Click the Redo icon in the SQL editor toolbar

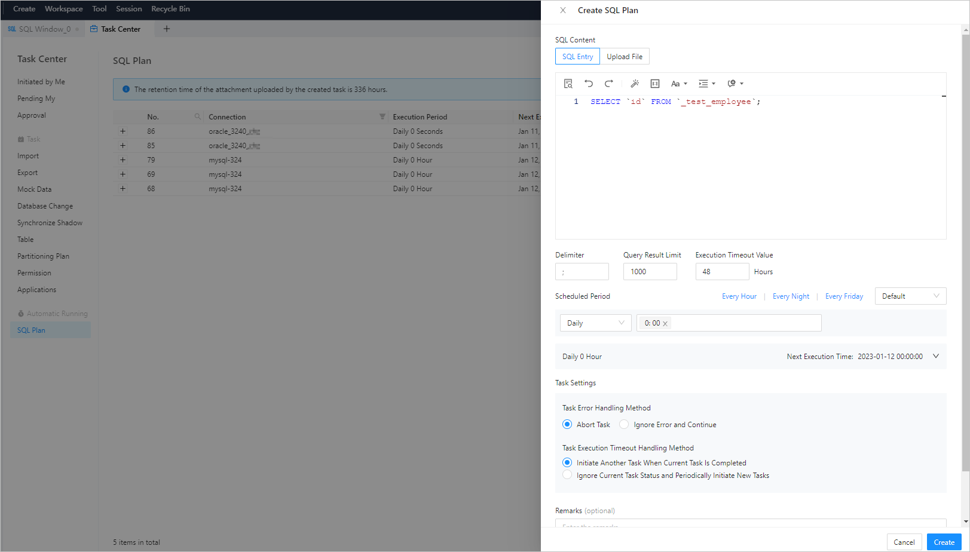(x=609, y=83)
